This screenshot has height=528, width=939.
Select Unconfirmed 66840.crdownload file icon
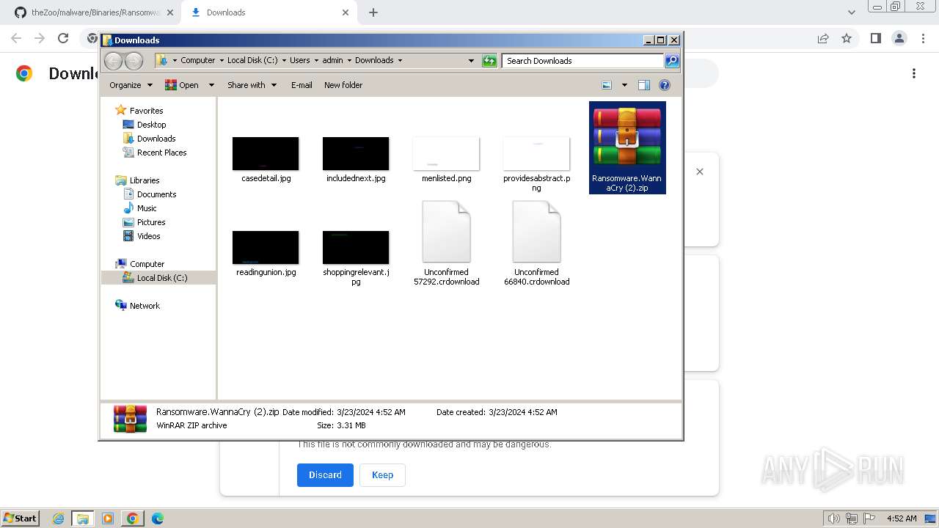(536, 232)
